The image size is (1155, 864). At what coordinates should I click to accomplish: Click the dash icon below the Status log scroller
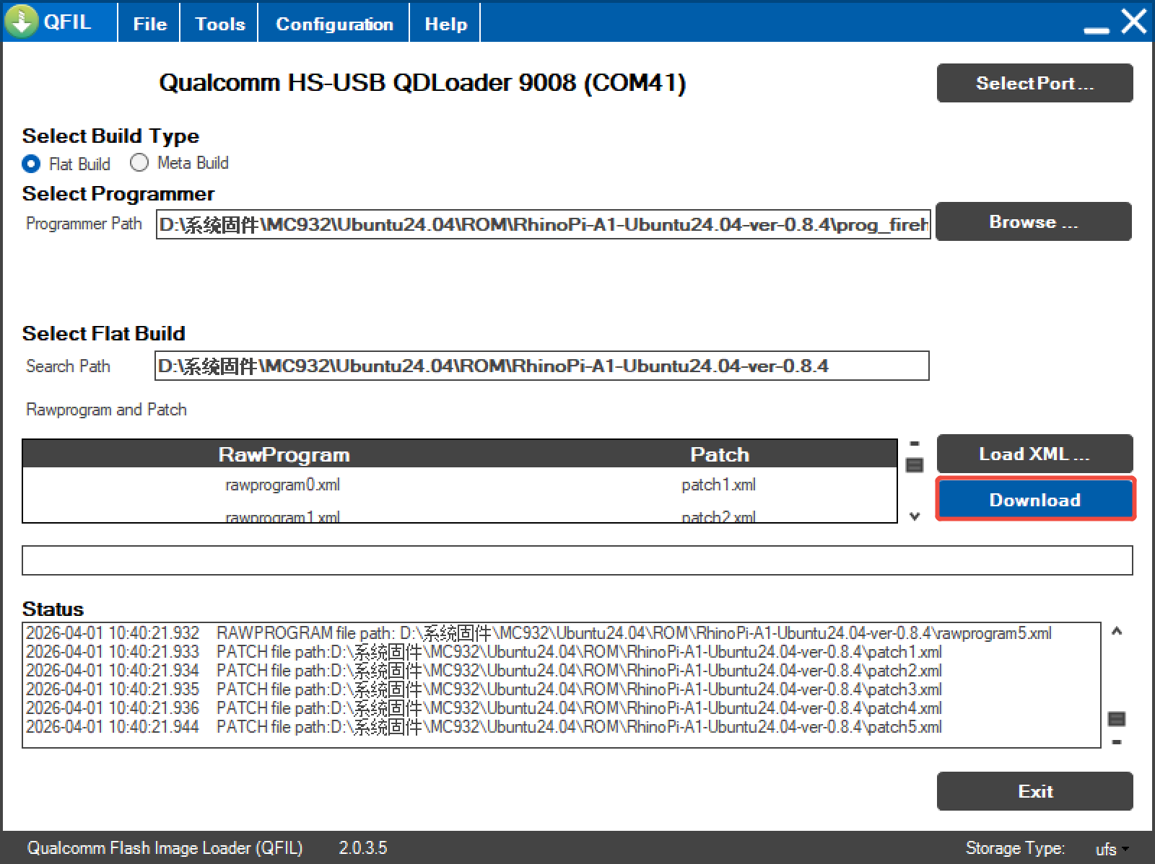pyautogui.click(x=1117, y=741)
